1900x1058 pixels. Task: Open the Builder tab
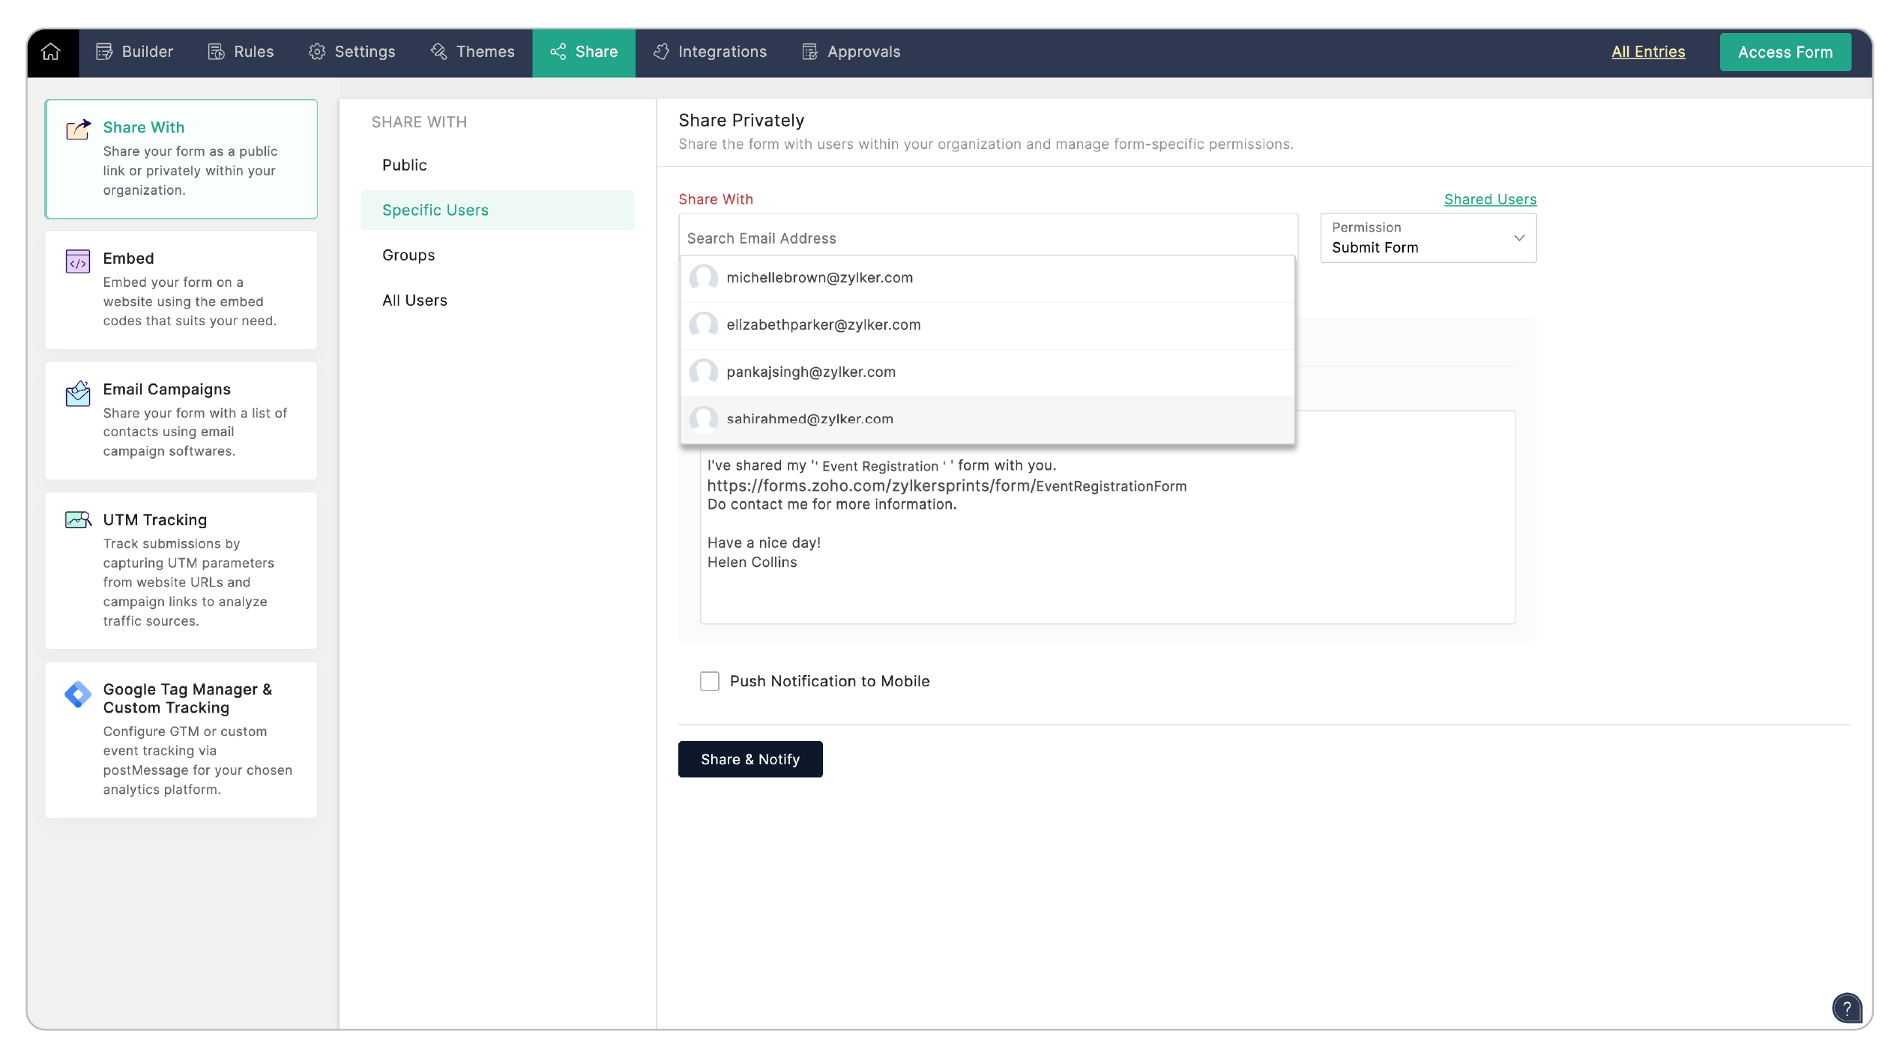135,52
